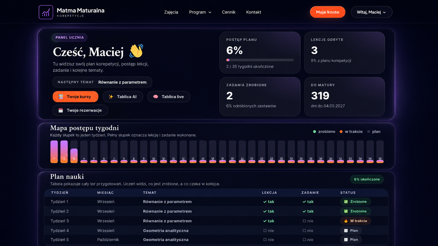
Task: Open the Witaj, Maciej account dropdown
Action: [371, 12]
